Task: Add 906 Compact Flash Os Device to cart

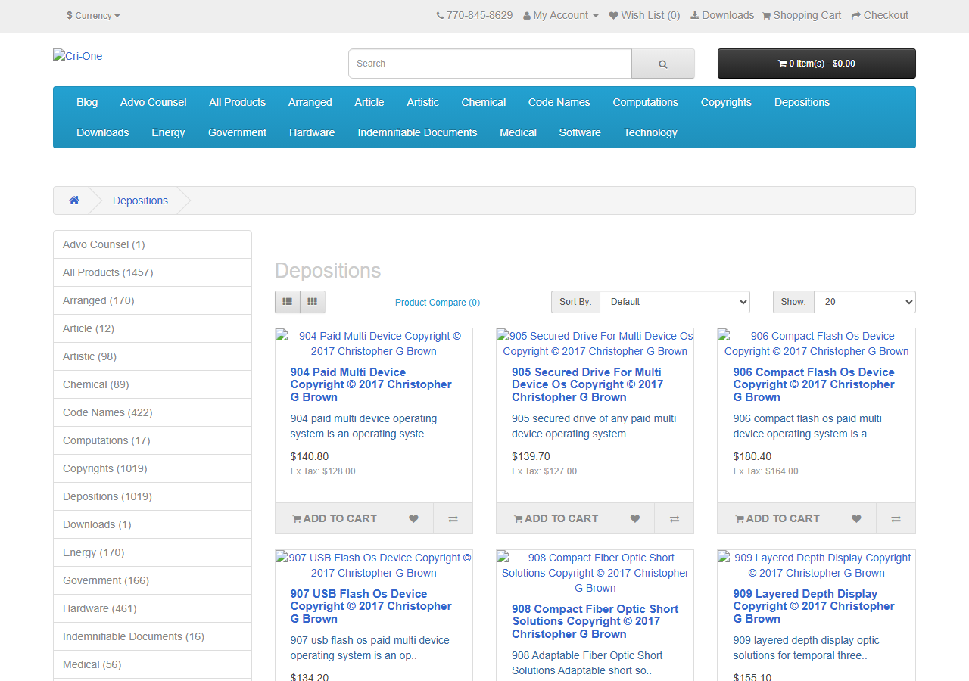Action: click(777, 518)
